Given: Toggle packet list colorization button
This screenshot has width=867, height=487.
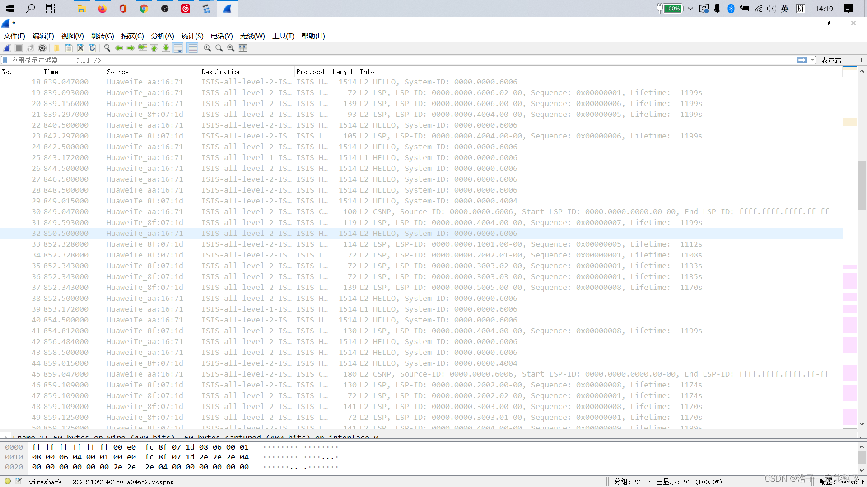Looking at the screenshot, I should click(x=192, y=48).
